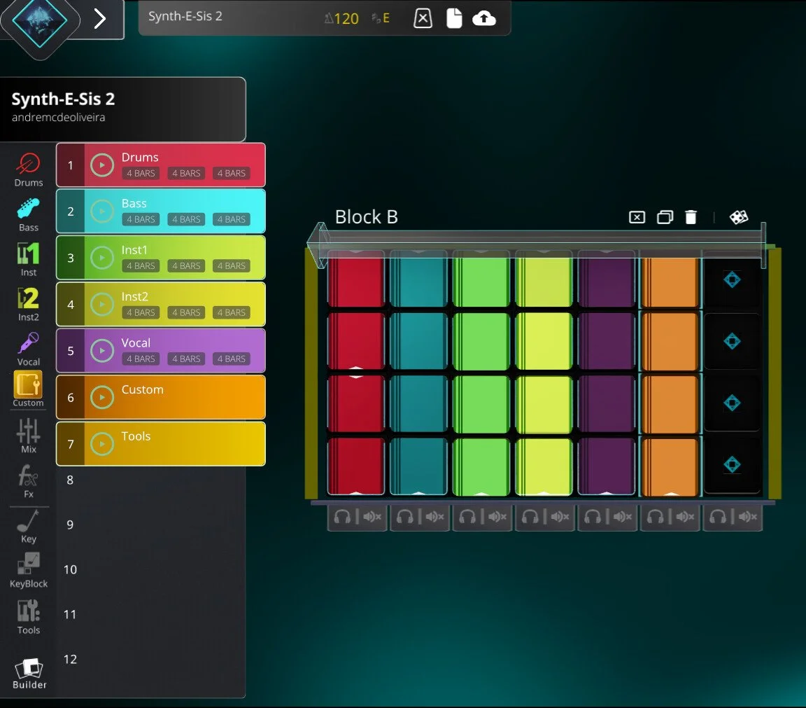Open the Key settings icon
The image size is (806, 708).
pyautogui.click(x=28, y=526)
